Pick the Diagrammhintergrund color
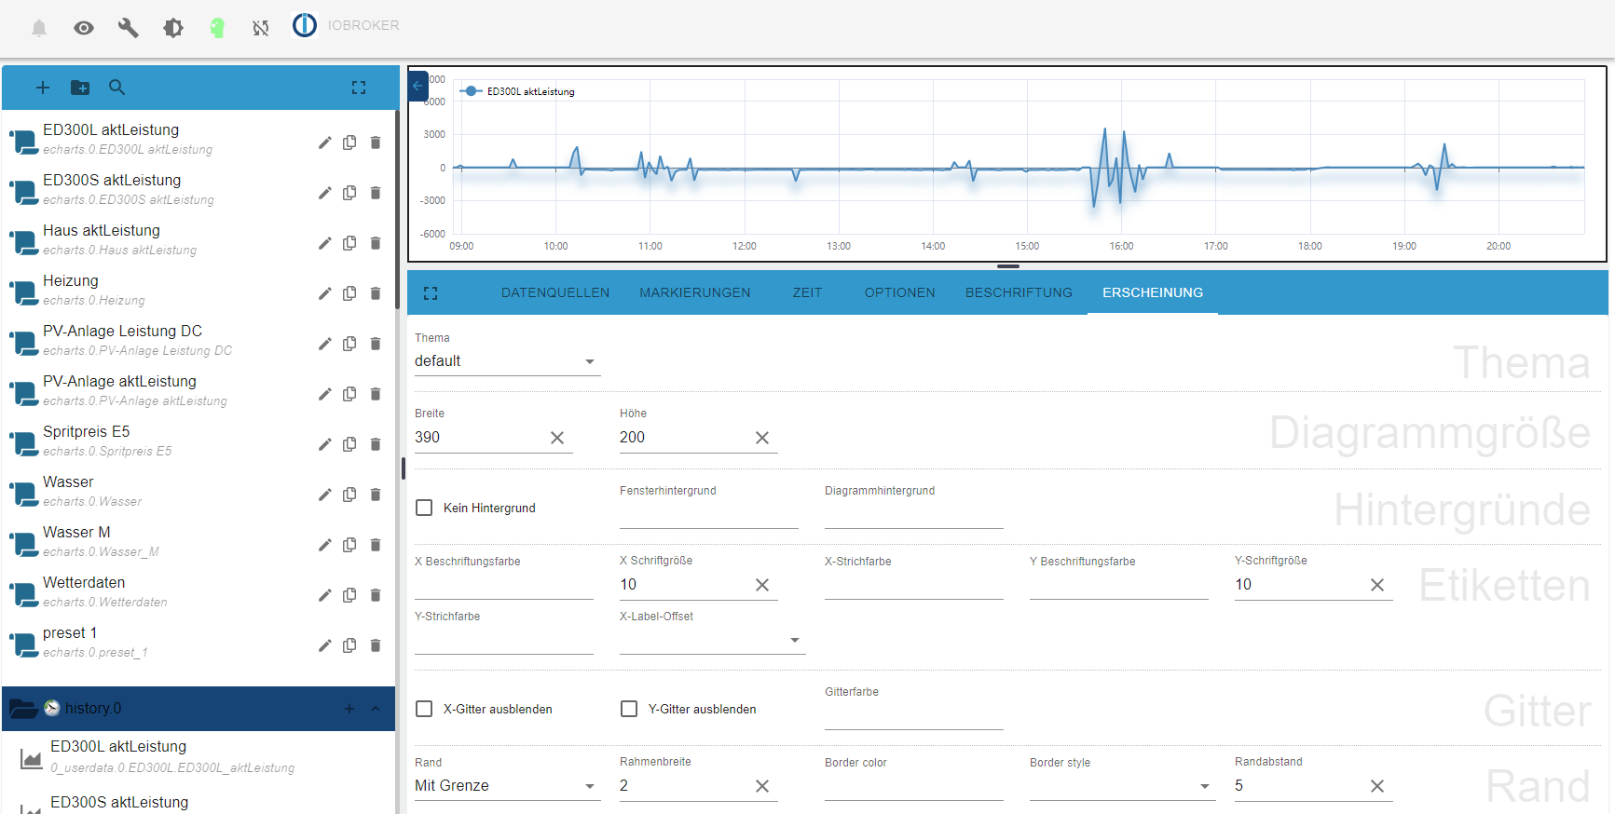This screenshot has width=1615, height=814. pos(913,515)
